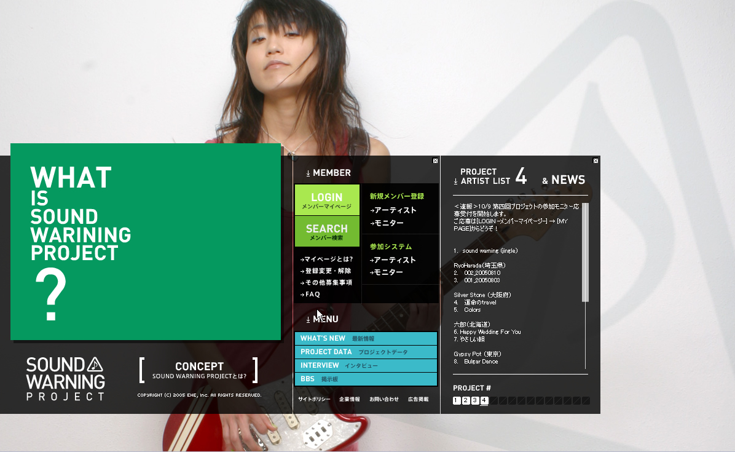735x452 pixels.
Task: Click the Sound Warning Project logo
Action: [x=65, y=379]
